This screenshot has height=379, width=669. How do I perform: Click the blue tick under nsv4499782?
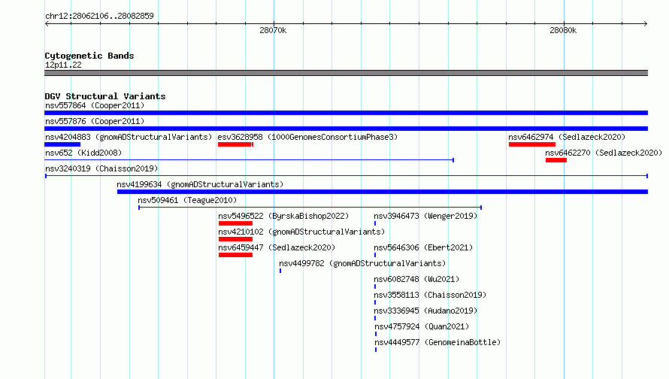[x=280, y=271]
